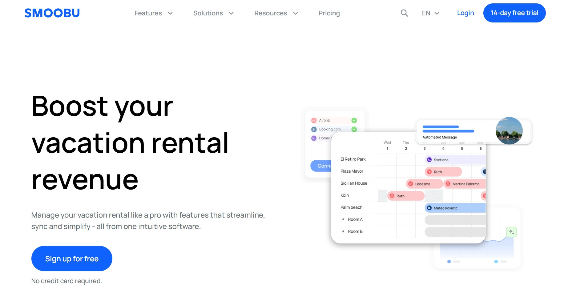Viewport: 568px width, 293px height.
Task: Click the purple icon on Svetlana booking
Action: [429, 160]
